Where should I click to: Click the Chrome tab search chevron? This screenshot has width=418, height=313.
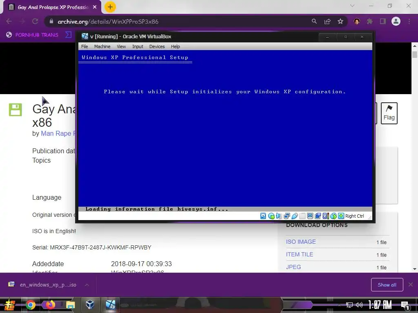click(352, 6)
